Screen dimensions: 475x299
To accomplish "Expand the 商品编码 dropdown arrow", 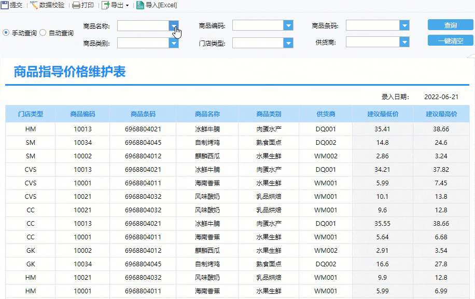I will [288, 25].
